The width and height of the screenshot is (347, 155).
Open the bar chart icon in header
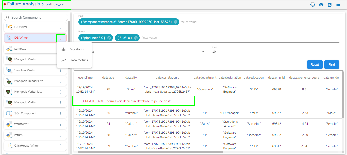coord(330,5)
